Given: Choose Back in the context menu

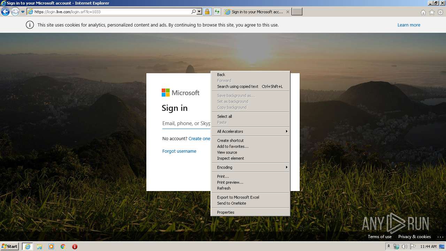Looking at the screenshot, I should 251,75.
